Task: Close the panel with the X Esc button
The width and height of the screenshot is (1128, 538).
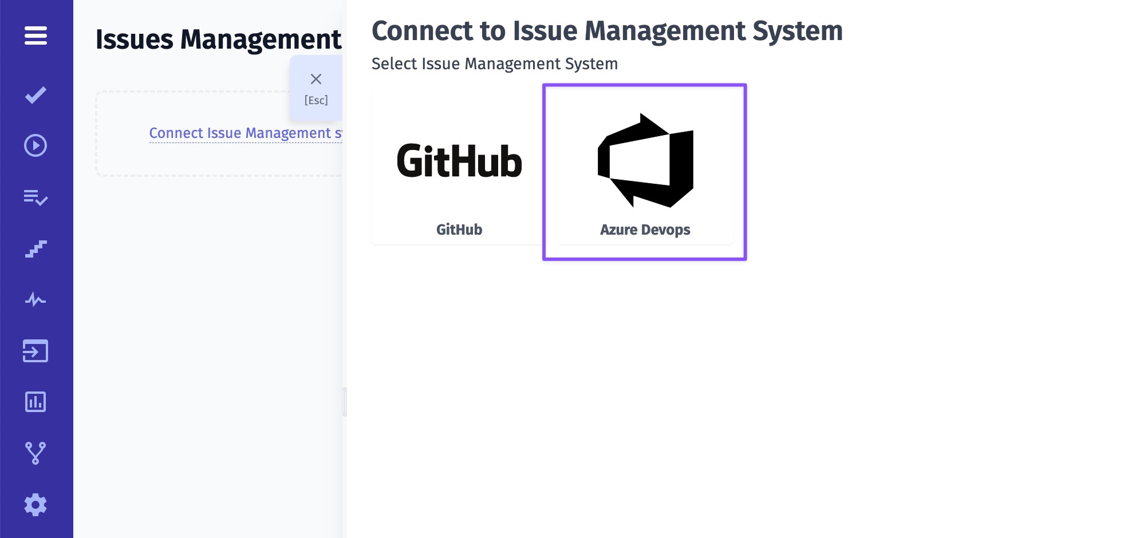Action: click(316, 89)
